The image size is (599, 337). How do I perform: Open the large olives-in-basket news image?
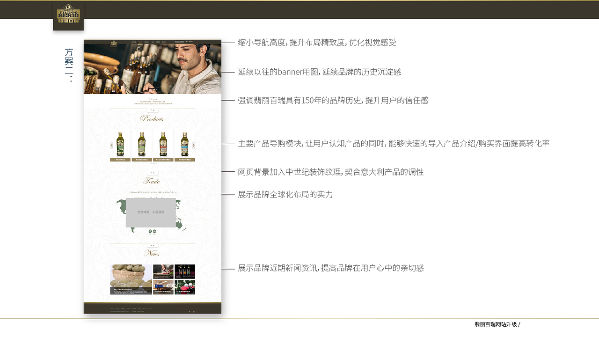131,279
